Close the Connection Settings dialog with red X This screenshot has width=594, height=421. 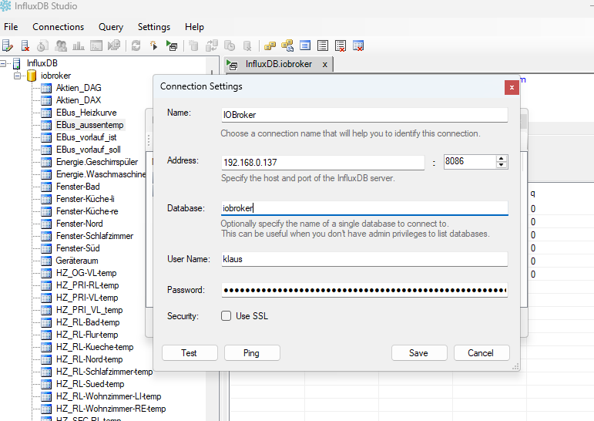tap(512, 88)
